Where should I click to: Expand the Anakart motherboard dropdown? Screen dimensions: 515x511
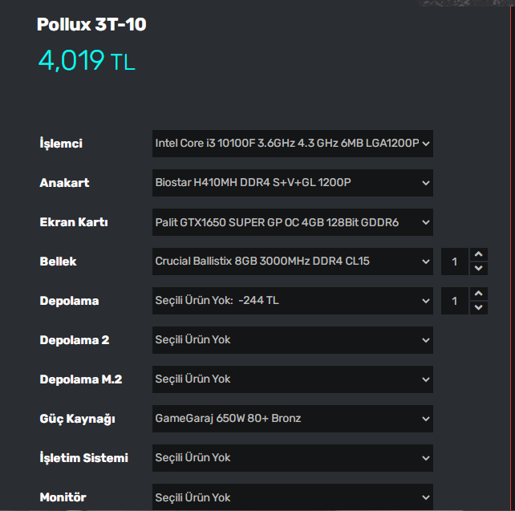click(293, 183)
